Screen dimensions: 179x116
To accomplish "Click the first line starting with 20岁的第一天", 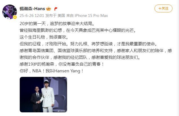I will (57, 24).
